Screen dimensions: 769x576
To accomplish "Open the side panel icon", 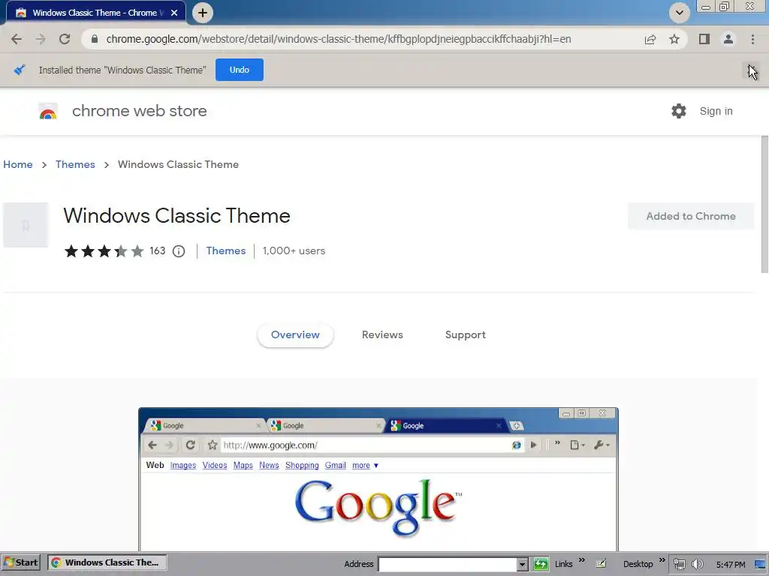I will 704,39.
